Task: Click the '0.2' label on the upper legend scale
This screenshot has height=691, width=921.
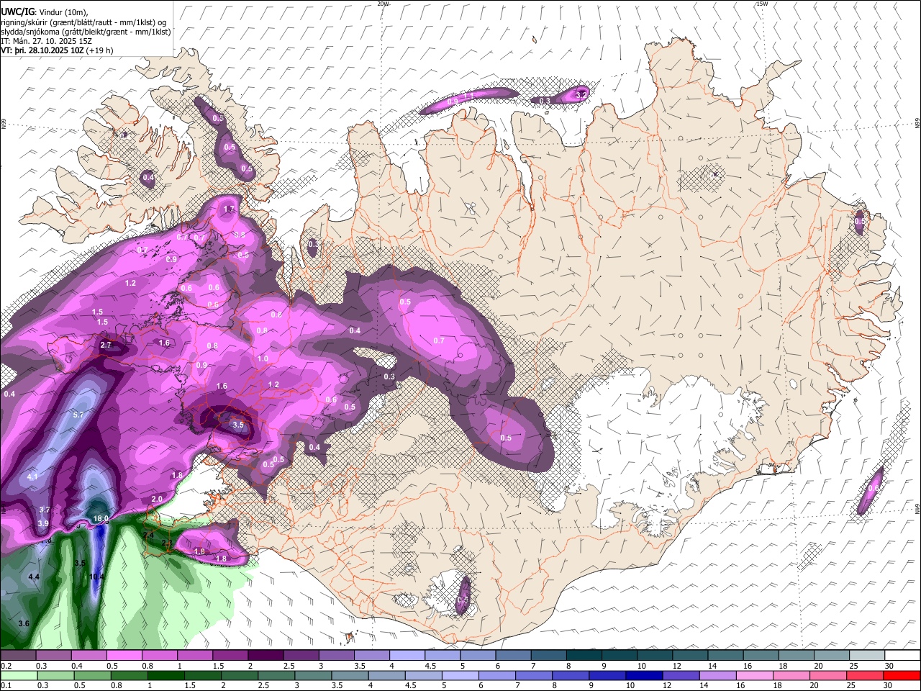Action: pyautogui.click(x=6, y=667)
